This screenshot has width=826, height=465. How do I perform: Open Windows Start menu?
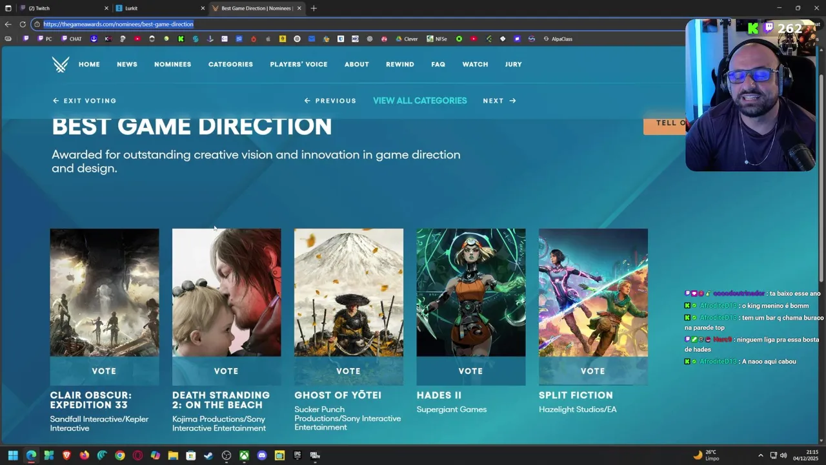click(13, 455)
